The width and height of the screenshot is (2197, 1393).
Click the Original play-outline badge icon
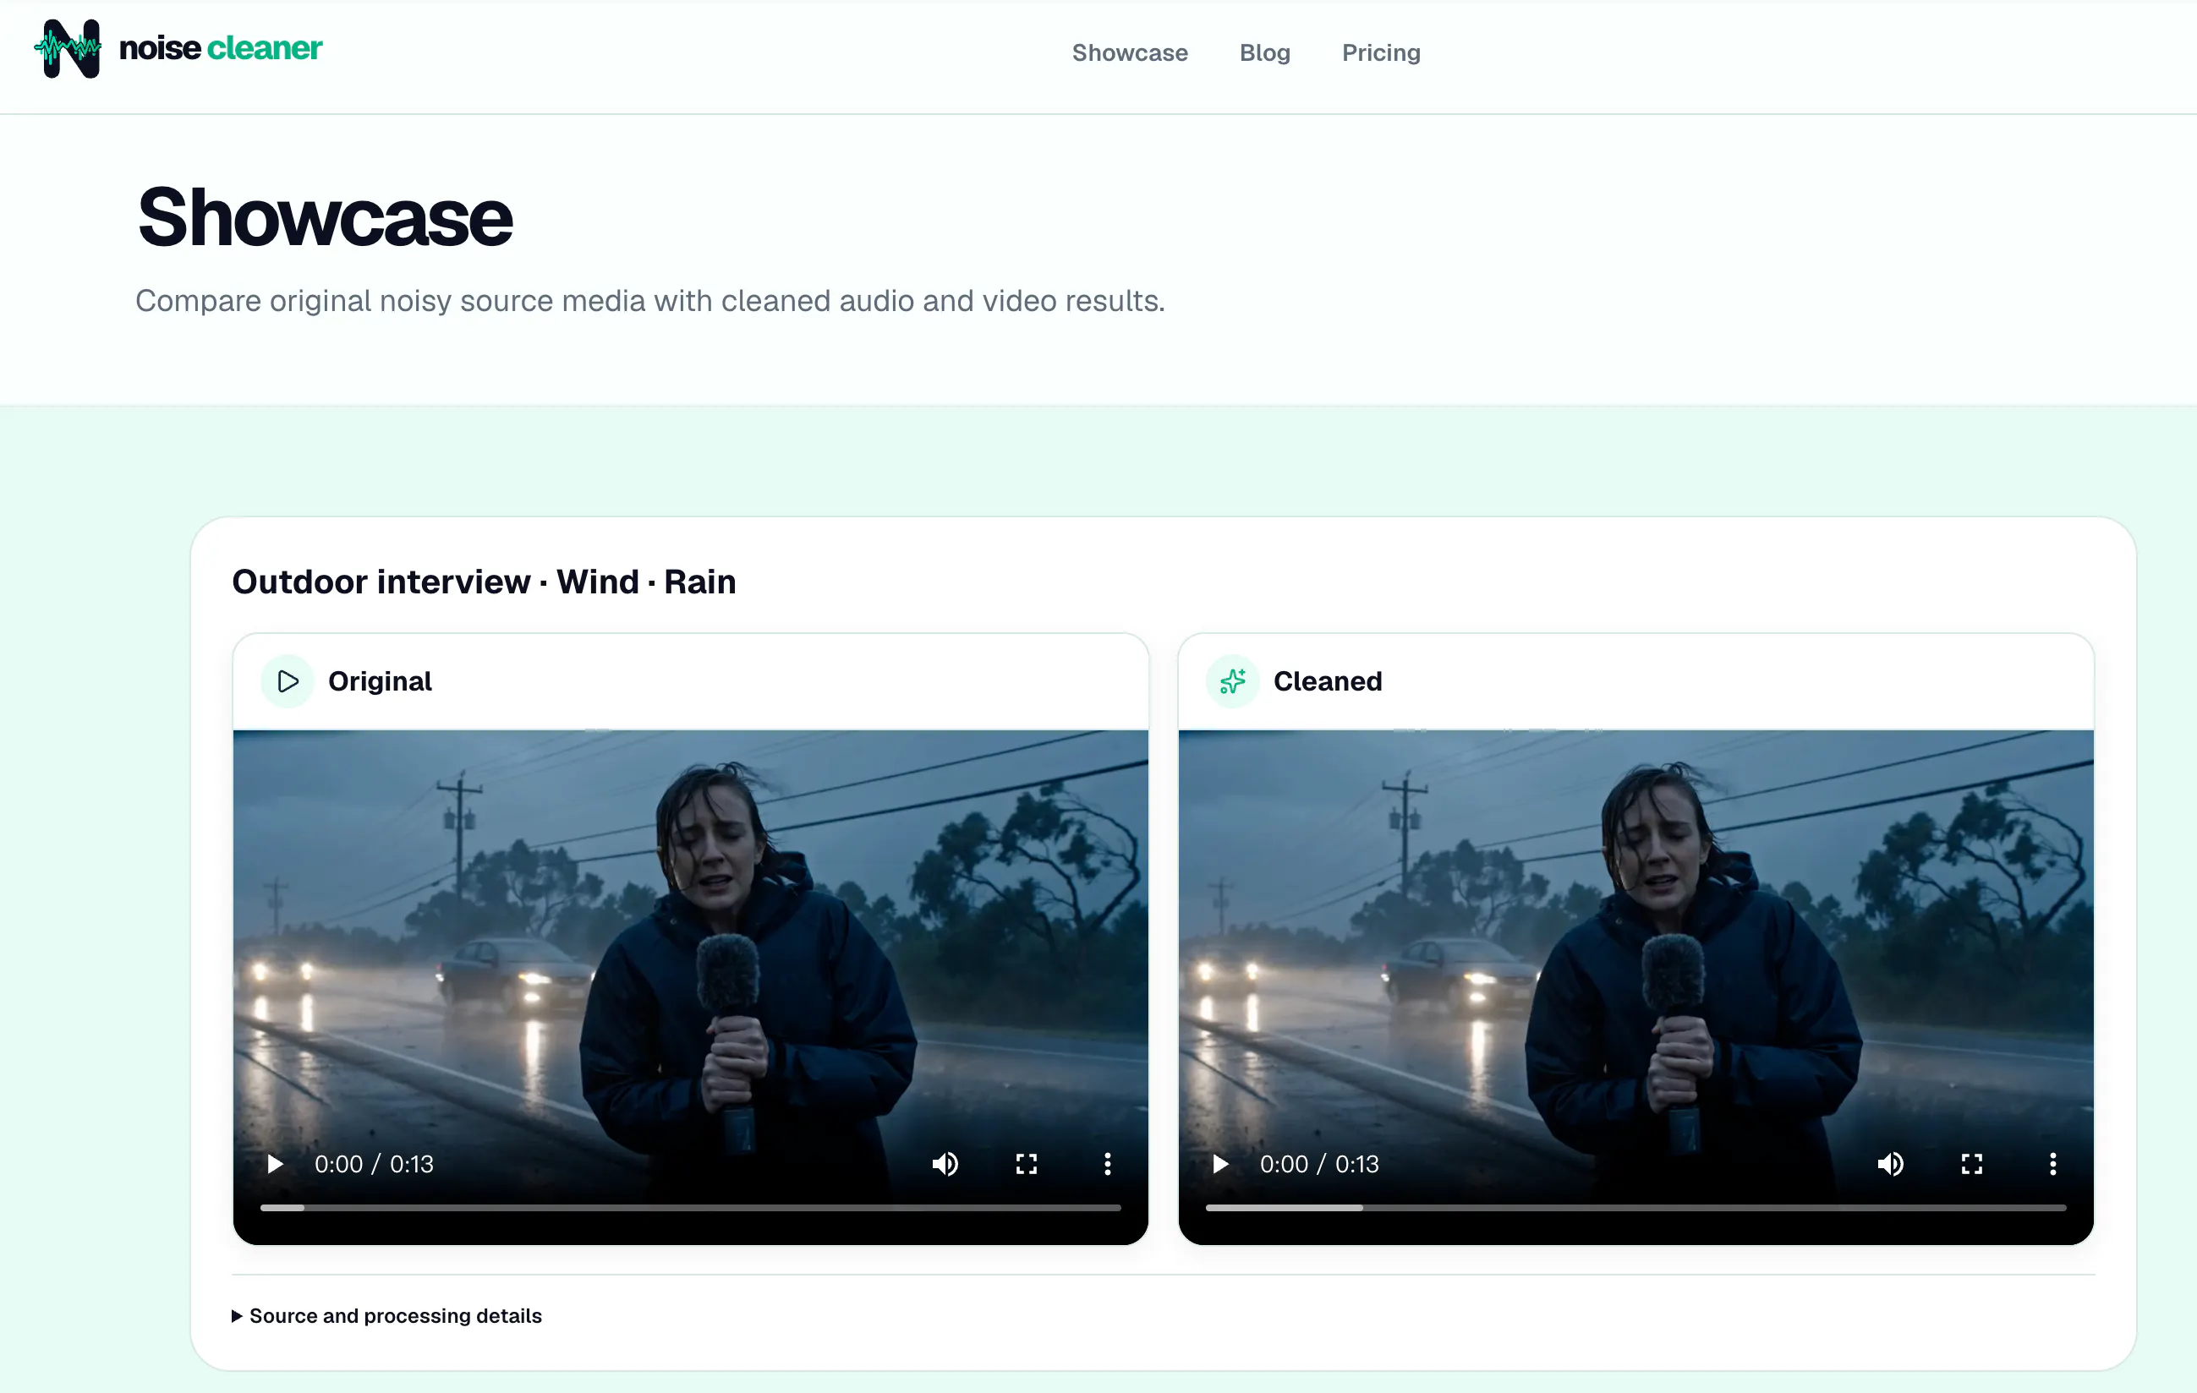[x=288, y=681]
